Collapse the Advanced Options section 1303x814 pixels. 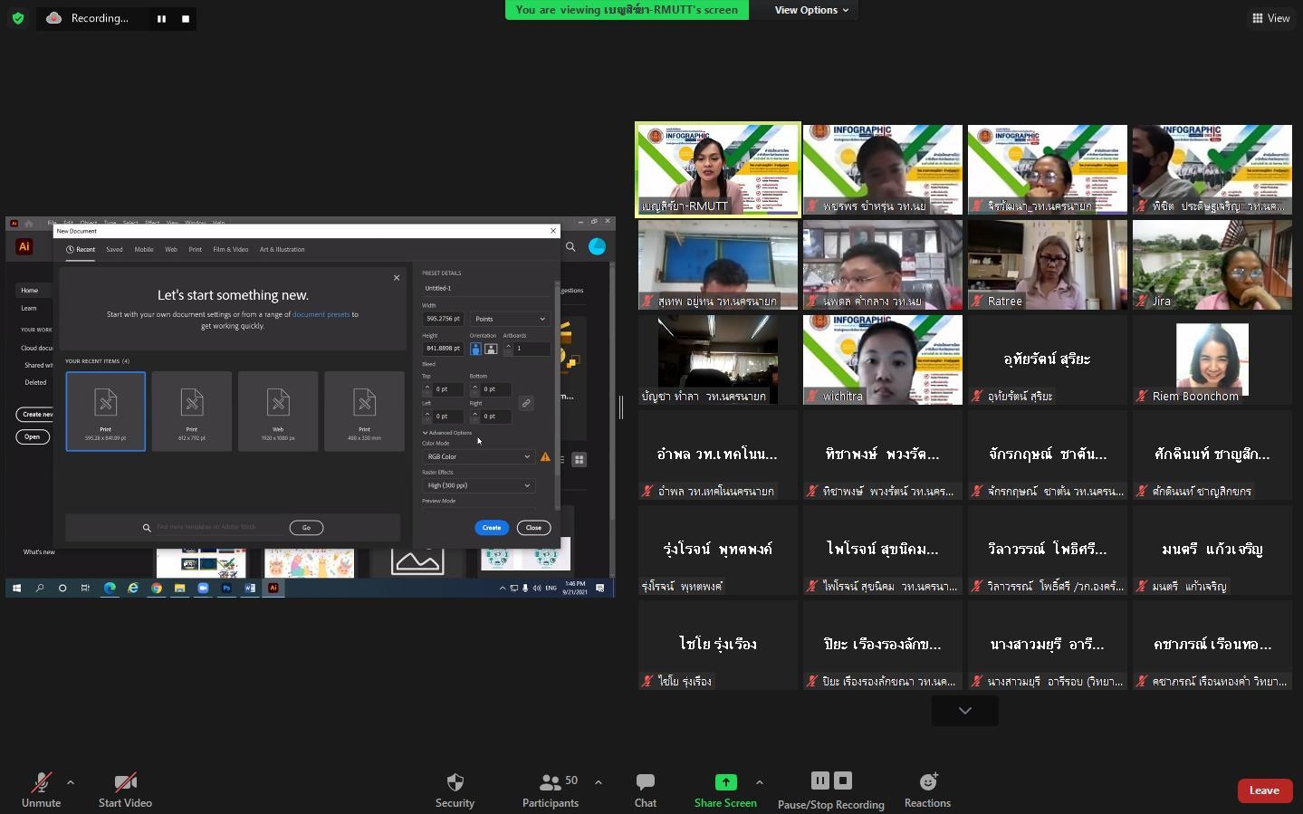pos(447,433)
